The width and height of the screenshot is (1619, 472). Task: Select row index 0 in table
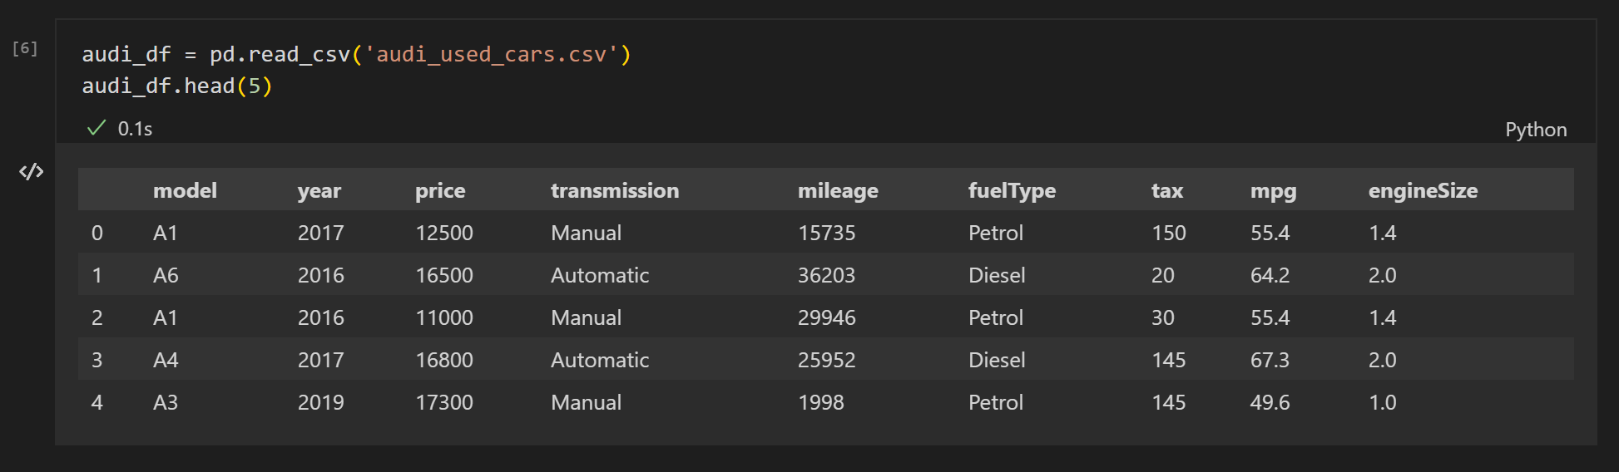(x=97, y=234)
